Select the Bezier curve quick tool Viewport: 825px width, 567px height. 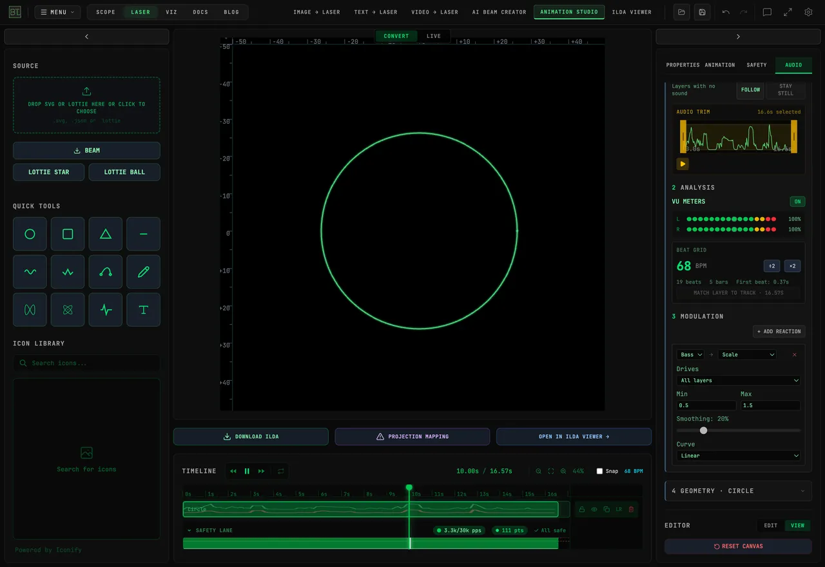click(x=106, y=272)
